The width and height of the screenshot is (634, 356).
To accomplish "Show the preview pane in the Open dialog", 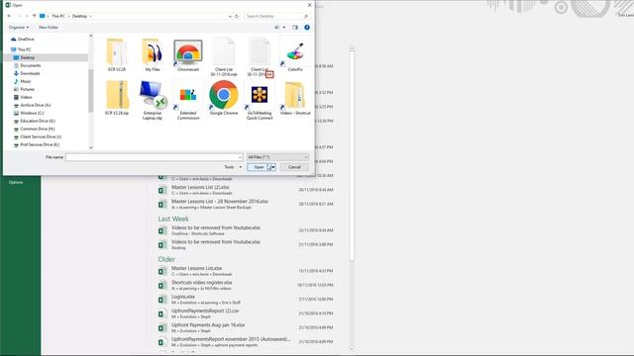I will 295,28.
